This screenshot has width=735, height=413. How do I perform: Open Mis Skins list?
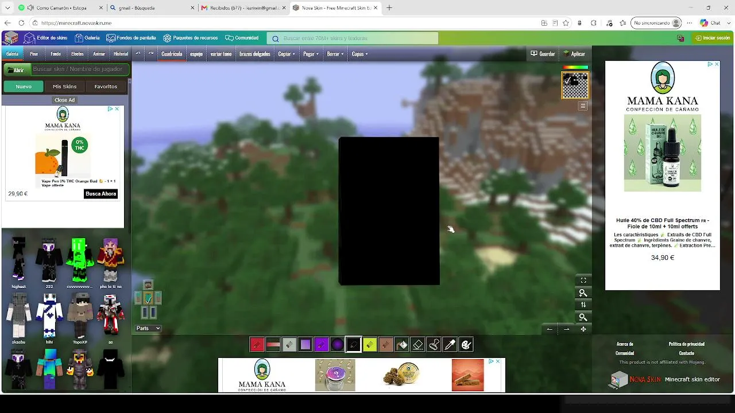(x=65, y=87)
